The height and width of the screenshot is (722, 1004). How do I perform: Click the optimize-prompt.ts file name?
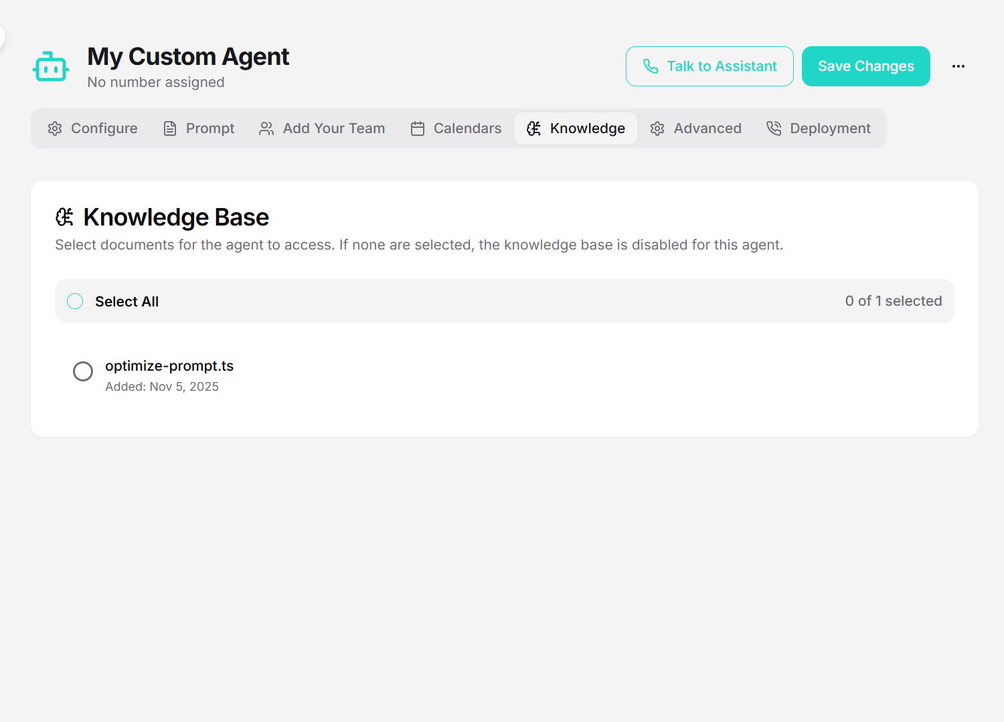pos(169,366)
